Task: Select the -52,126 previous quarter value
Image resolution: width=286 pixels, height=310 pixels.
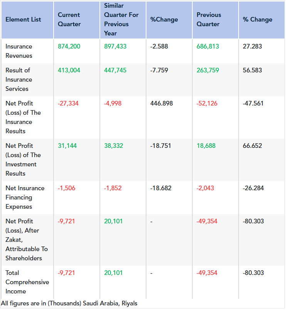Action: 207,104
